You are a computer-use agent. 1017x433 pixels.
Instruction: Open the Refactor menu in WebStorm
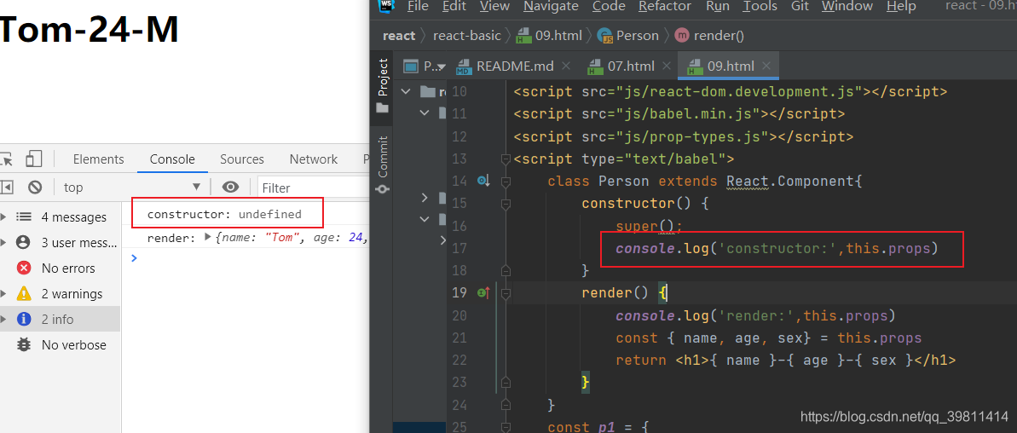665,7
